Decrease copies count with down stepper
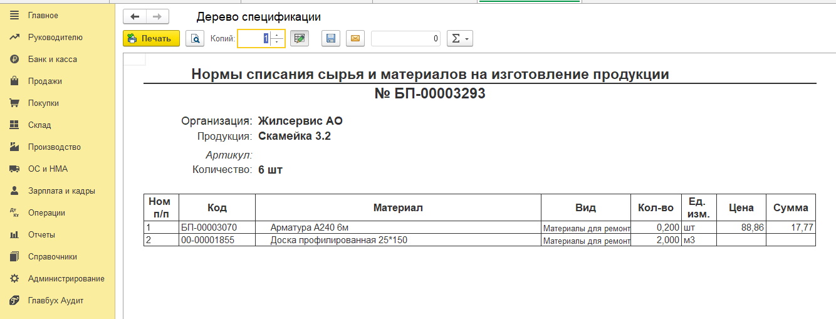The image size is (836, 319). 278,43
